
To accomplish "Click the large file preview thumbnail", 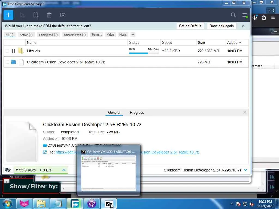I will (x=22, y=142).
